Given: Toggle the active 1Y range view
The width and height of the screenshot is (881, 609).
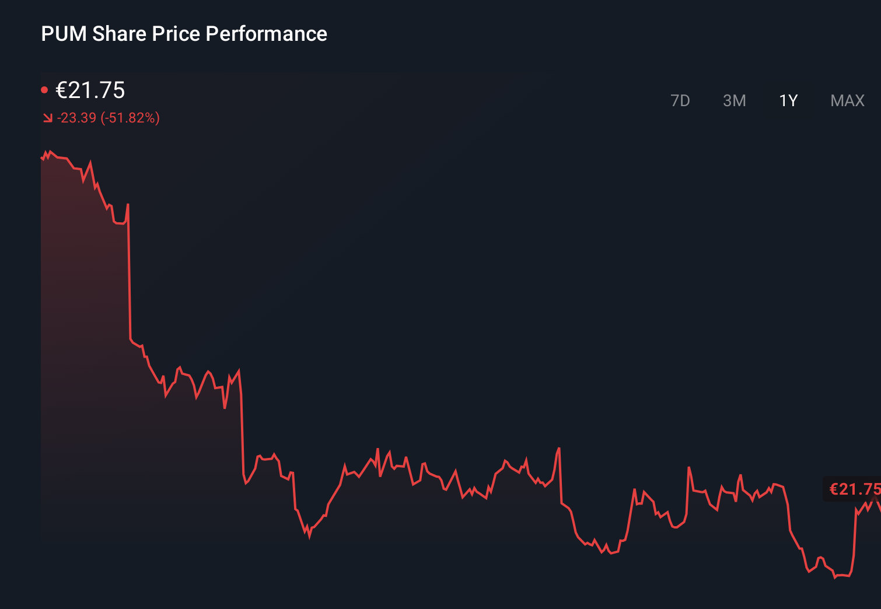Looking at the screenshot, I should click(x=788, y=100).
